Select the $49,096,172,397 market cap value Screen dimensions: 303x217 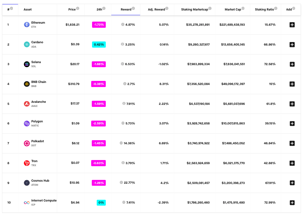click(x=233, y=84)
